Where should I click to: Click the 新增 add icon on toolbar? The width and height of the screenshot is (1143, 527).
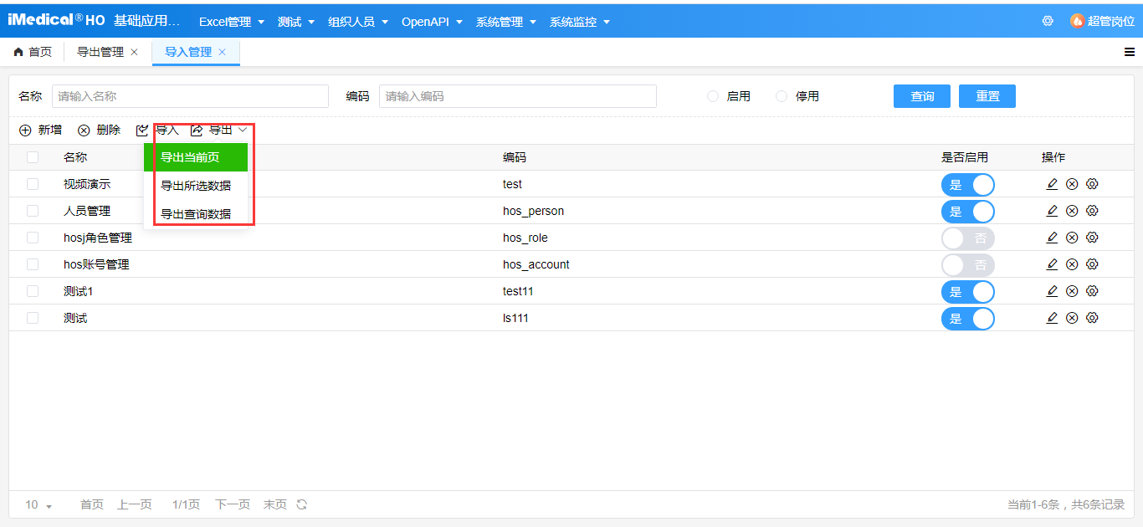coord(24,130)
